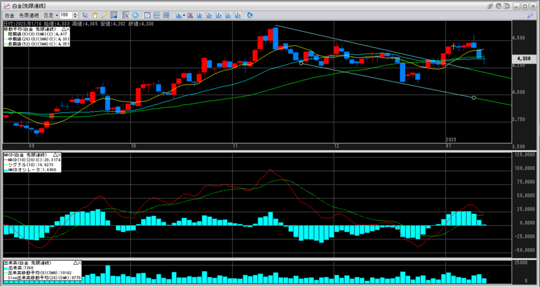540x287 pixels.
Task: Click the duplicate window icon
Action: click(x=507, y=6)
